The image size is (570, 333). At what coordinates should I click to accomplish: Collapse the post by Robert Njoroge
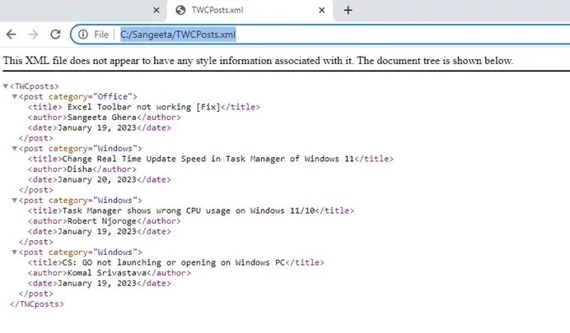[14, 201]
